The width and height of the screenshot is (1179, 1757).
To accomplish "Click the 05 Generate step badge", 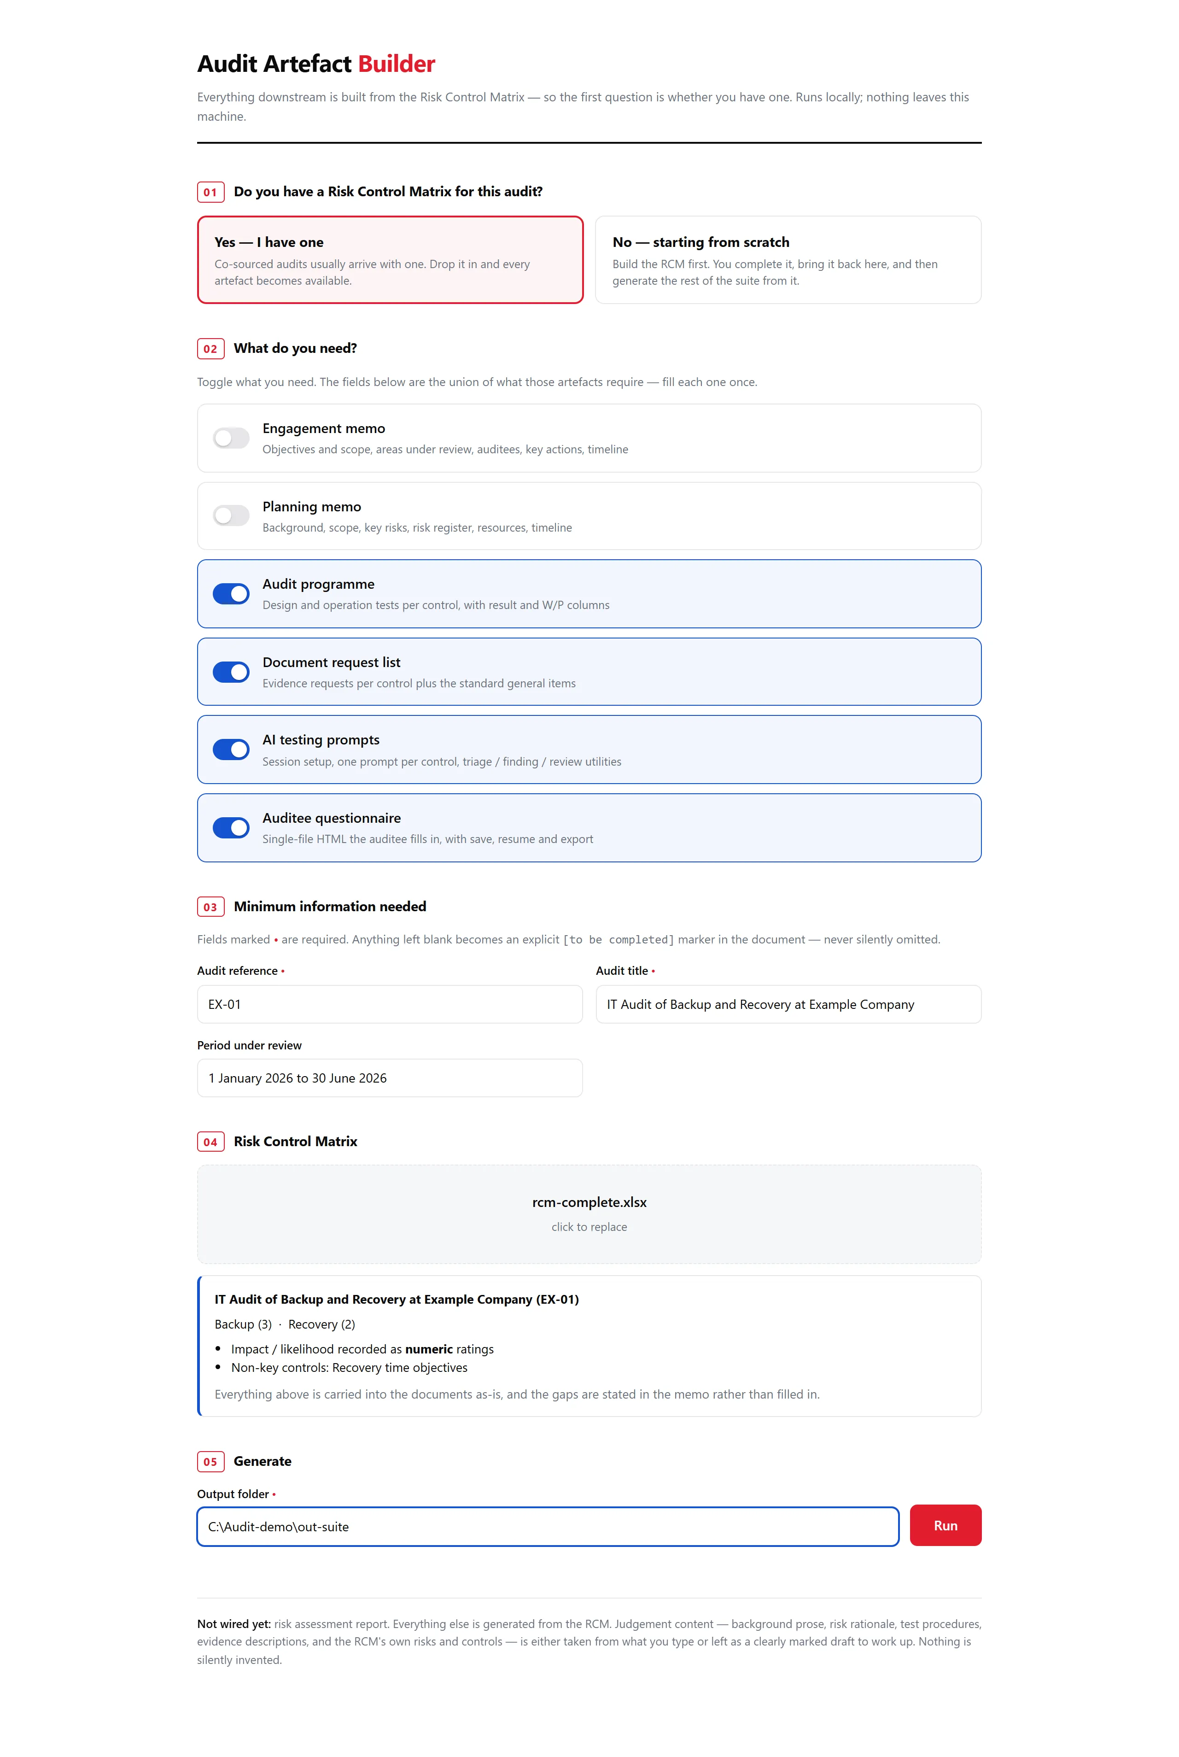I will coord(210,1461).
